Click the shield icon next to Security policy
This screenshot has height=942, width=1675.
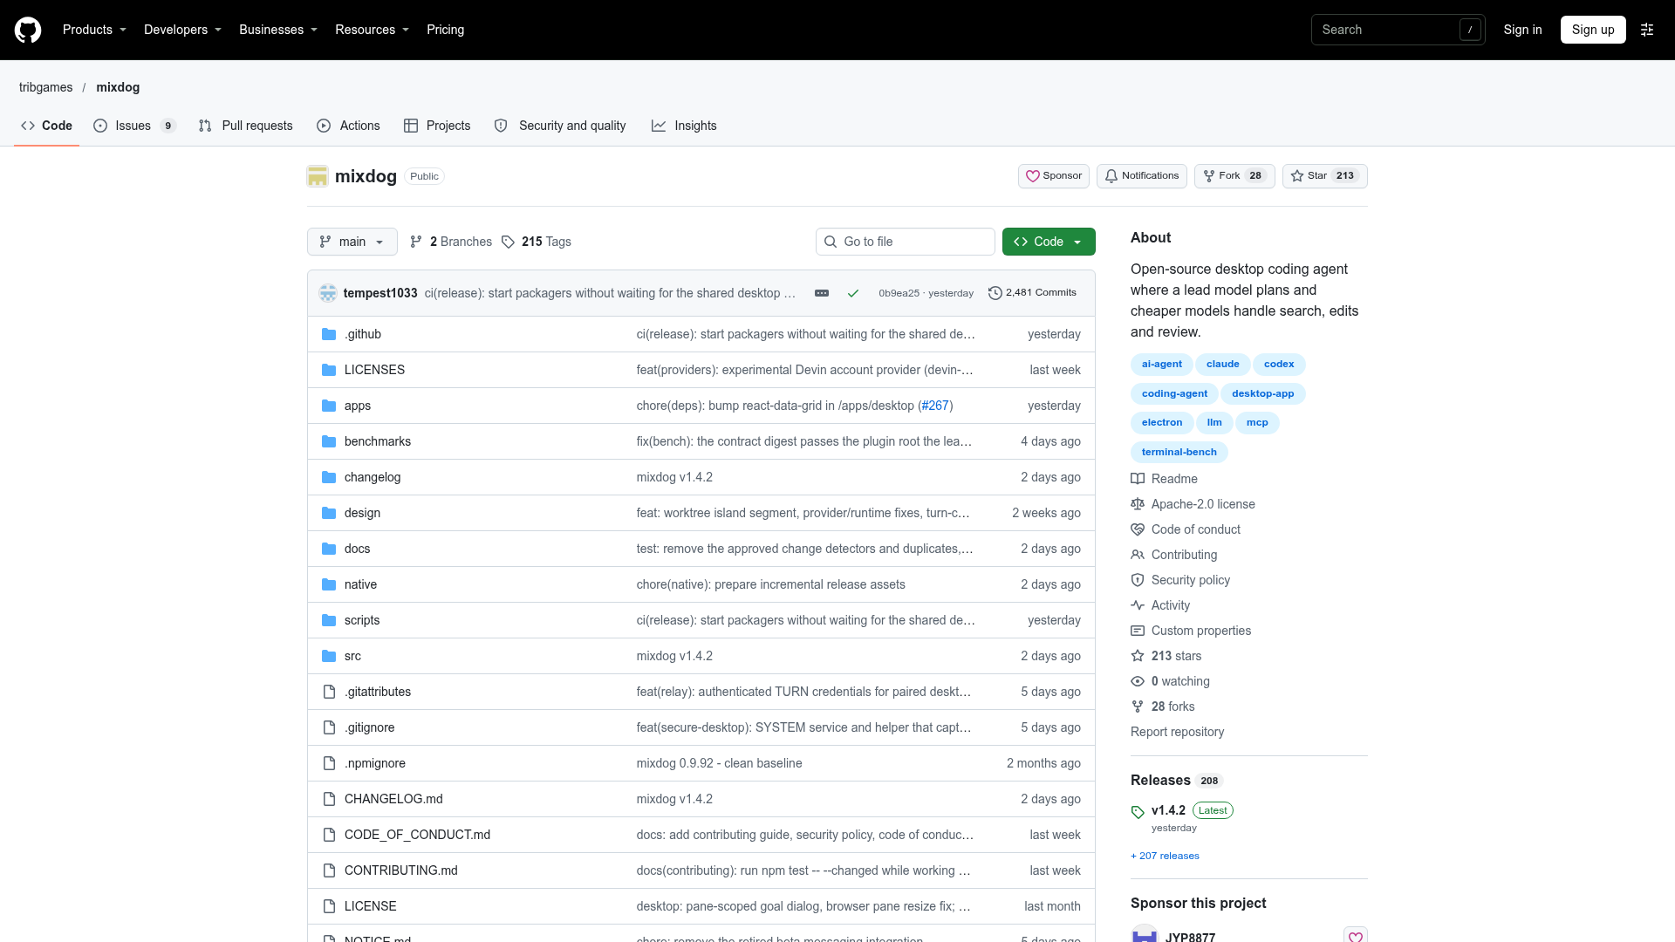point(1138,580)
